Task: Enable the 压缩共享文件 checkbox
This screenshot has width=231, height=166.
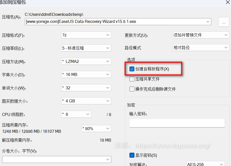Action: [x=132, y=79]
